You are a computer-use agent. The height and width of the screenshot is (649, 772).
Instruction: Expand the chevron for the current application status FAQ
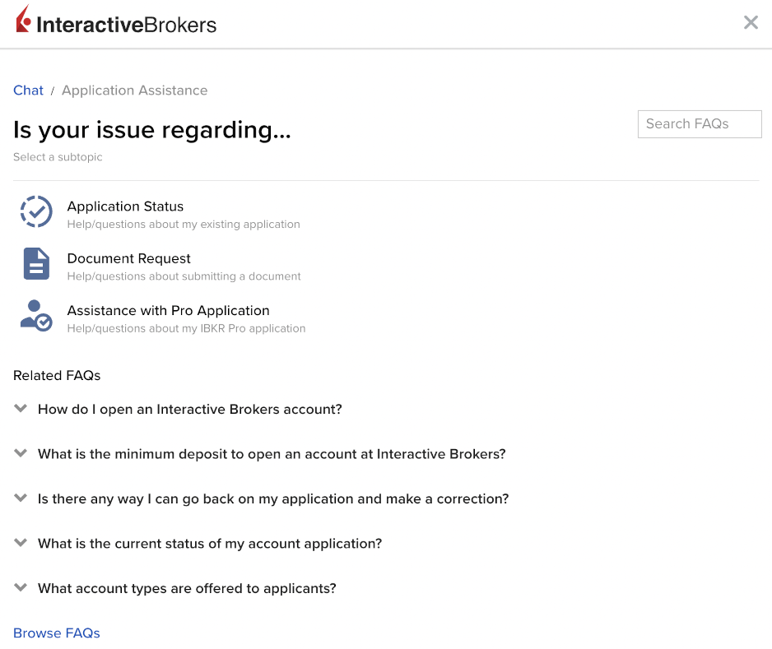point(21,543)
